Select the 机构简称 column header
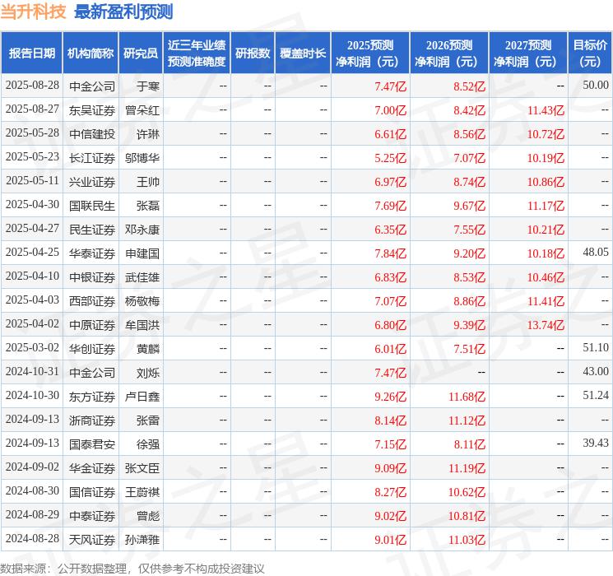 click(91, 53)
